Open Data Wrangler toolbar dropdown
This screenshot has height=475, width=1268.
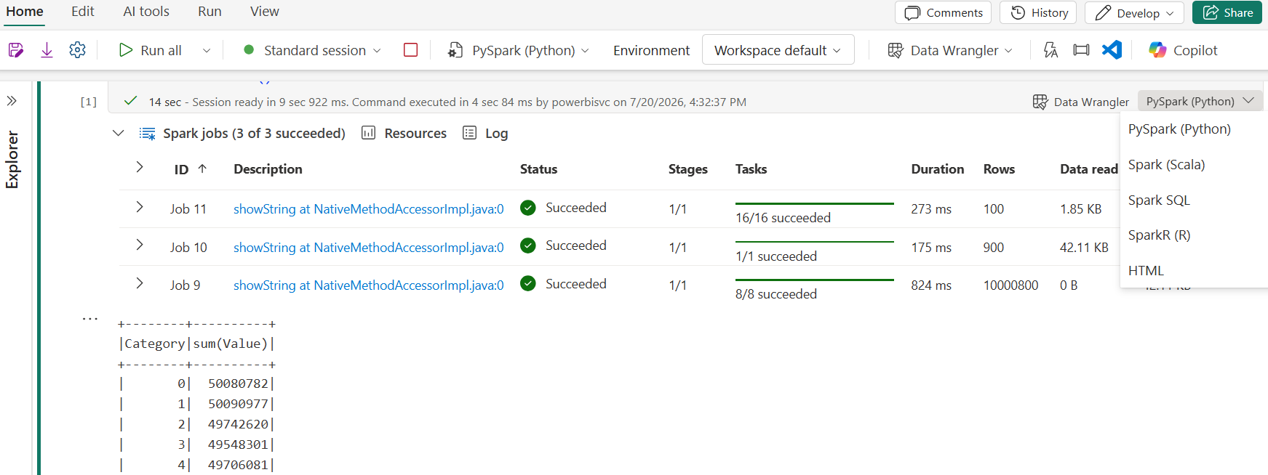1008,50
